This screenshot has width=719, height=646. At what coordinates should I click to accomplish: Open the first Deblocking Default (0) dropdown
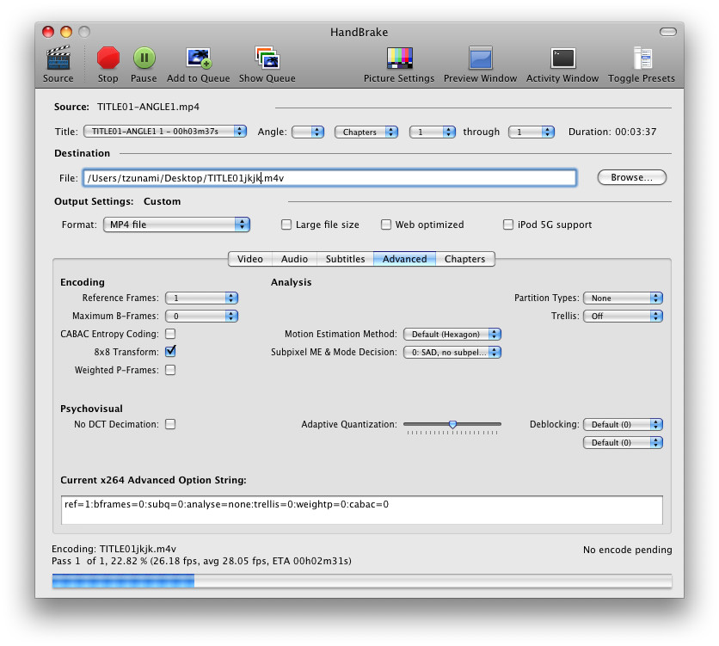[623, 425]
